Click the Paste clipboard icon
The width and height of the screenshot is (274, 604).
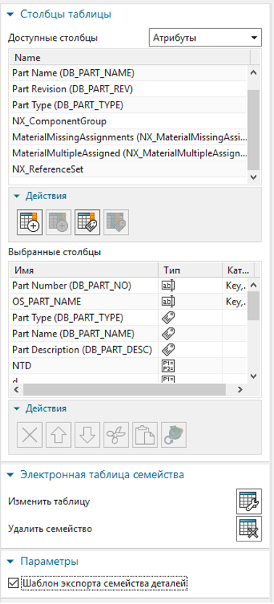tap(145, 435)
